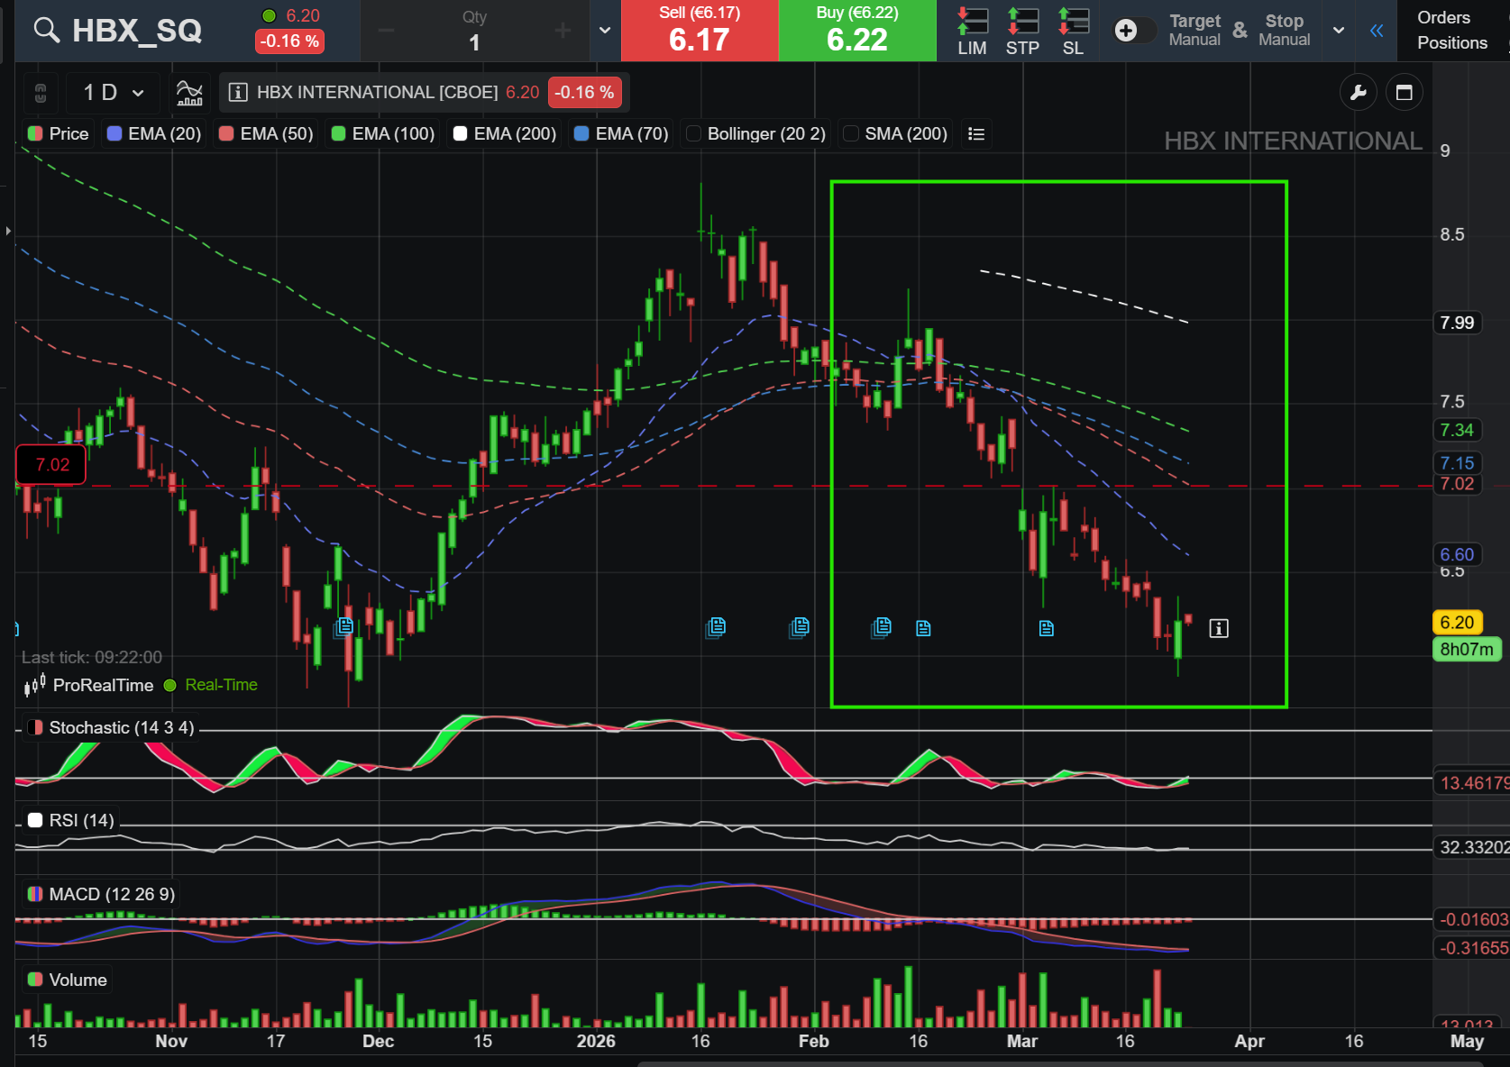Enable the Bollinger (20 2) indicator

click(x=694, y=134)
